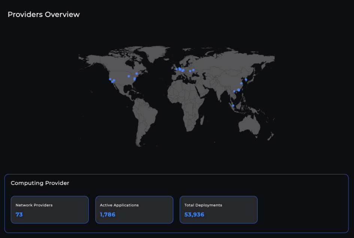The width and height of the screenshot is (354, 238).
Task: Click the Network Providers value 73
Action: pyautogui.click(x=19, y=214)
